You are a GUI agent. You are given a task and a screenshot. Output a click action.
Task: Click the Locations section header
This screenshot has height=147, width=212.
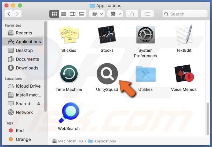(13, 78)
